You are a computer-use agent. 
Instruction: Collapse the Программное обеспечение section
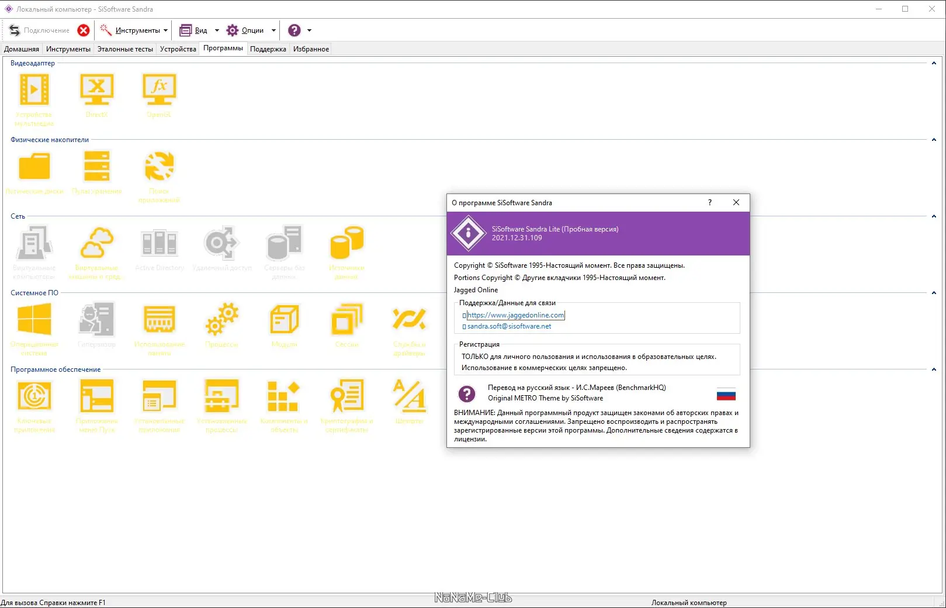coord(934,369)
